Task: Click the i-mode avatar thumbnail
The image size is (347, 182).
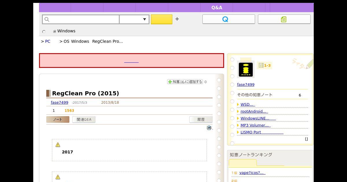Action: 246,70
